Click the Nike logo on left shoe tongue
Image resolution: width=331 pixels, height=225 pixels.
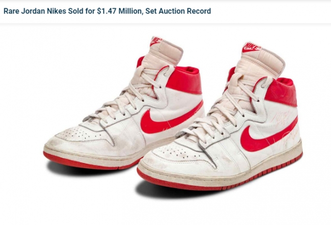pyautogui.click(x=156, y=41)
